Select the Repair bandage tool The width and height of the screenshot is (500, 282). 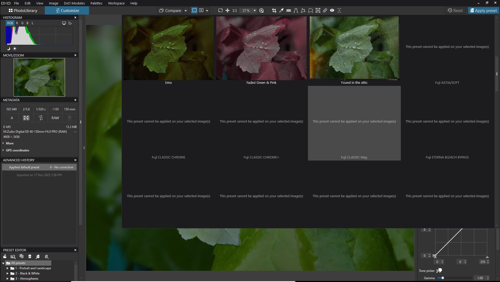[325, 10]
